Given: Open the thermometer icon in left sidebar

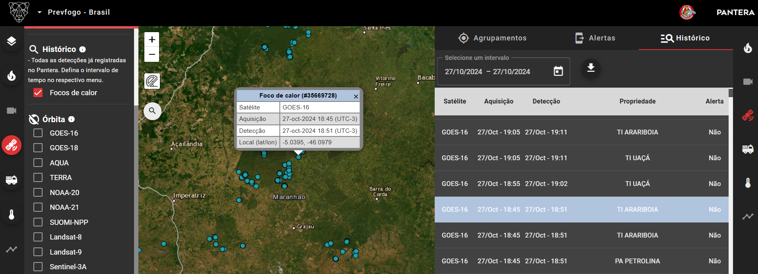Looking at the screenshot, I should [x=12, y=215].
